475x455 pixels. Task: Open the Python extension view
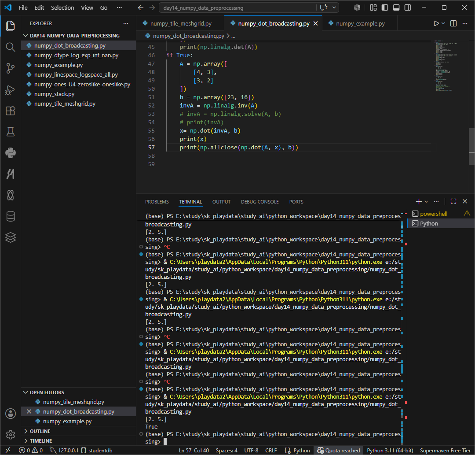pos(10,153)
